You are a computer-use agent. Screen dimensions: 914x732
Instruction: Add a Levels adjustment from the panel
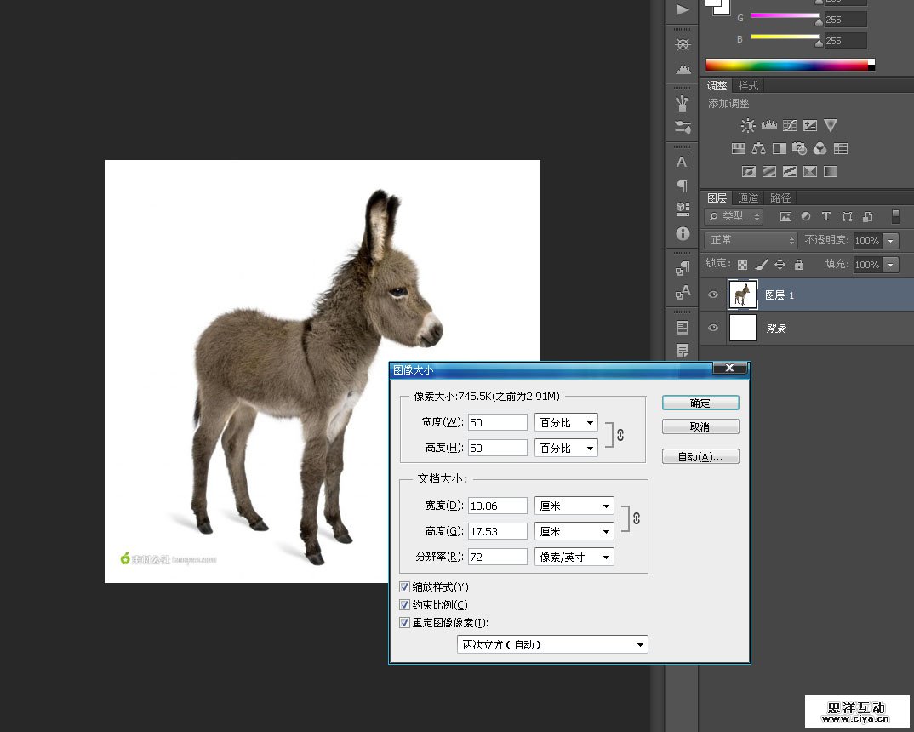coord(768,125)
